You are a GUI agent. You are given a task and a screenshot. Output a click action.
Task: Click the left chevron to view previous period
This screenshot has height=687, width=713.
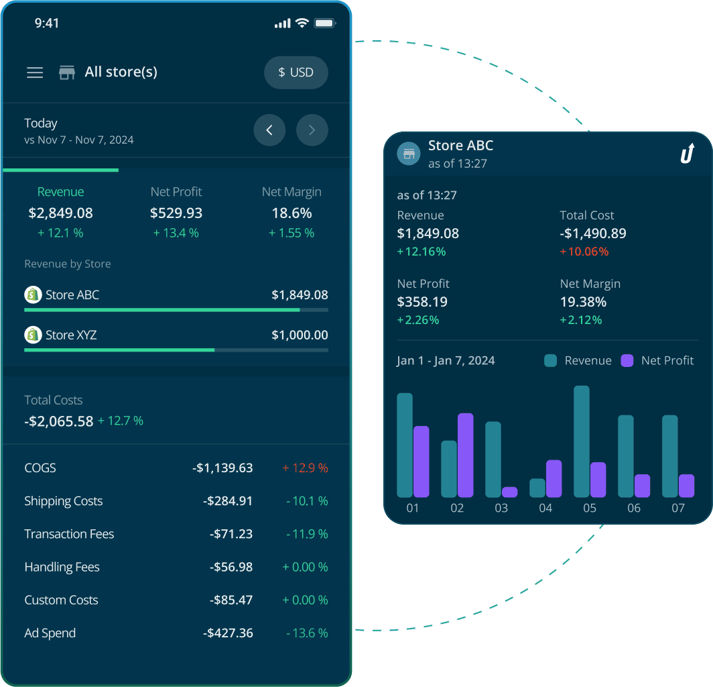[x=269, y=130]
